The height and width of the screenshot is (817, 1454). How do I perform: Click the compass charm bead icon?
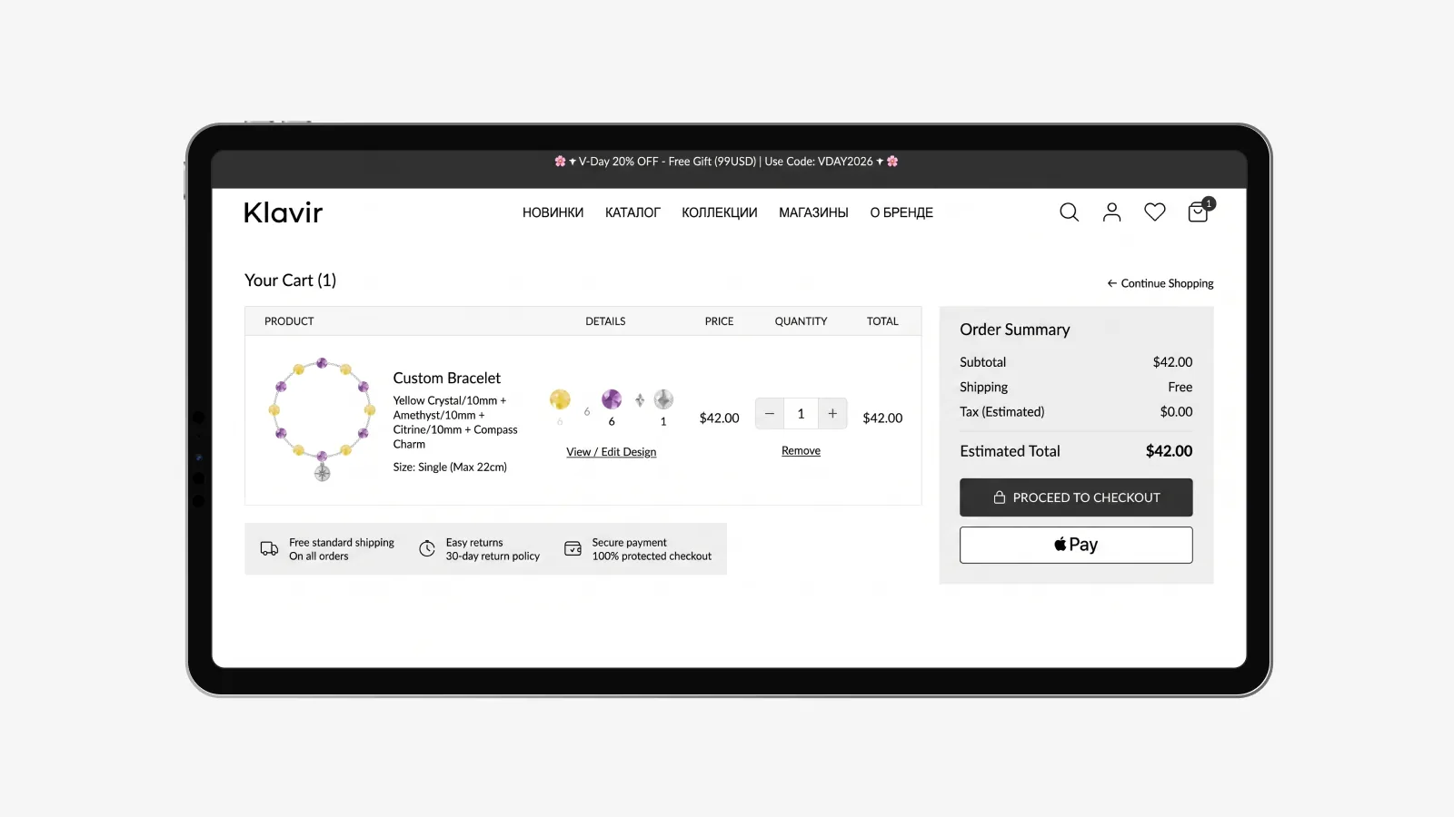(x=663, y=399)
